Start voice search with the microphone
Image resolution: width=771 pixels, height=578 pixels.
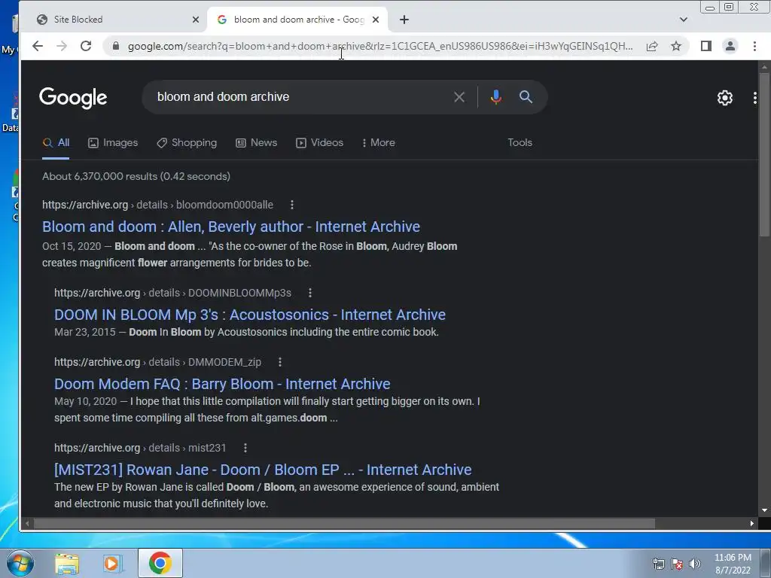click(x=495, y=97)
